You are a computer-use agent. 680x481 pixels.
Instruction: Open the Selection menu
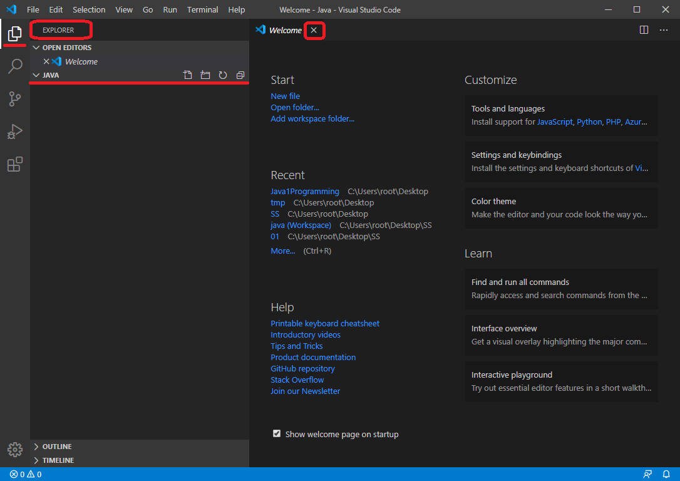89,9
